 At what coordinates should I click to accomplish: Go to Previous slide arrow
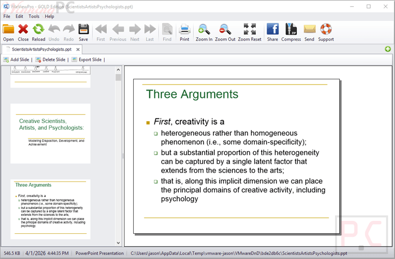coord(118,29)
